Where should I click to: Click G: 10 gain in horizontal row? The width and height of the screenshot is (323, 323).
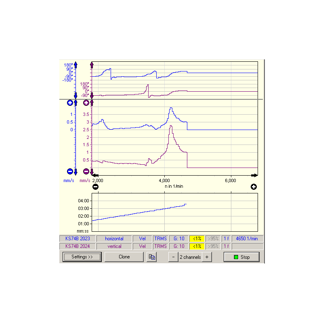(179, 239)
